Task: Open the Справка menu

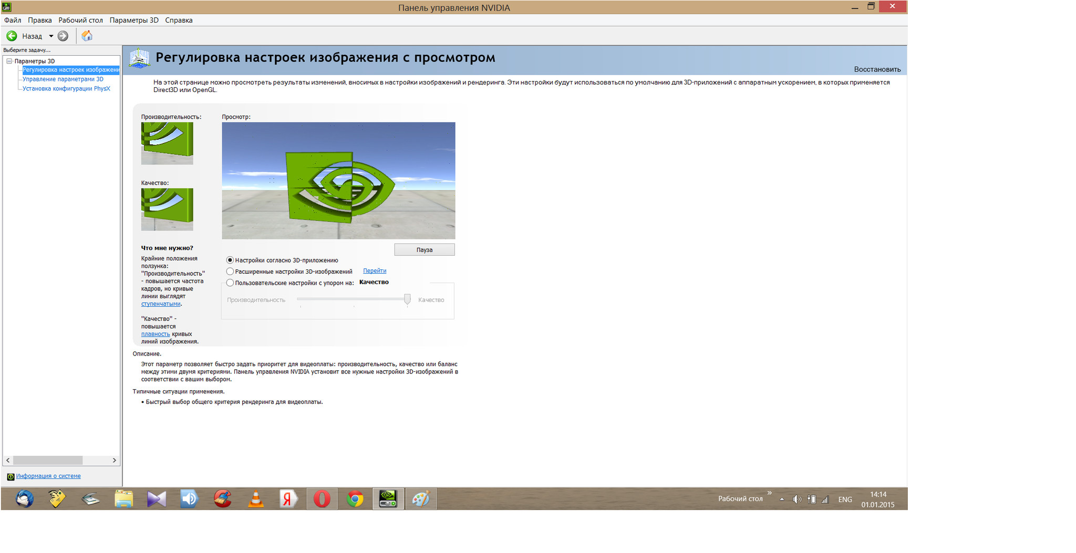Action: click(x=179, y=20)
